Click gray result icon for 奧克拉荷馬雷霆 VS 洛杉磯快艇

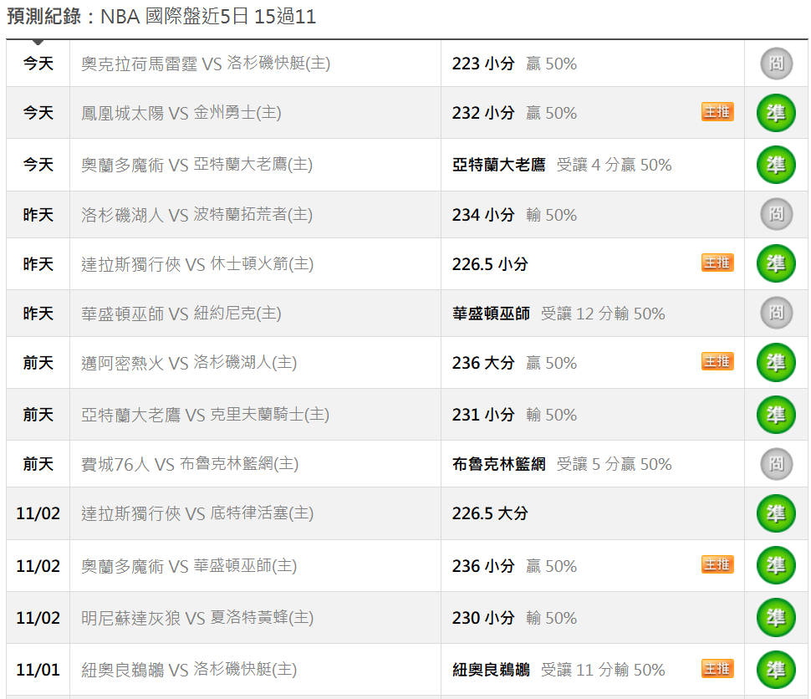pyautogui.click(x=776, y=64)
